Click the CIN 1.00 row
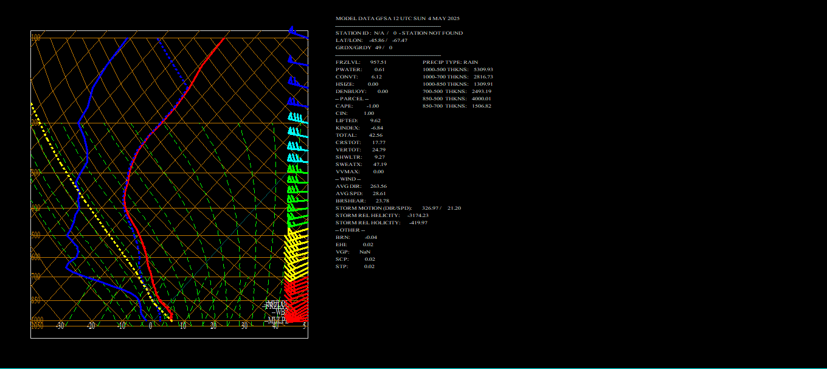The width and height of the screenshot is (827, 369). 355,113
